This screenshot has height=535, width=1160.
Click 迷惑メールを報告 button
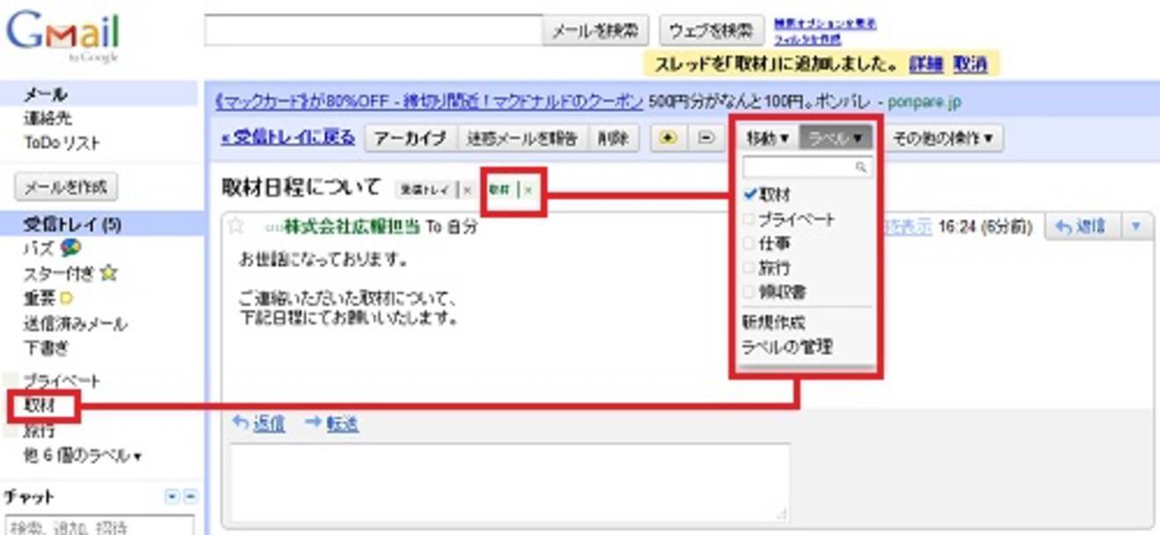coord(523,138)
